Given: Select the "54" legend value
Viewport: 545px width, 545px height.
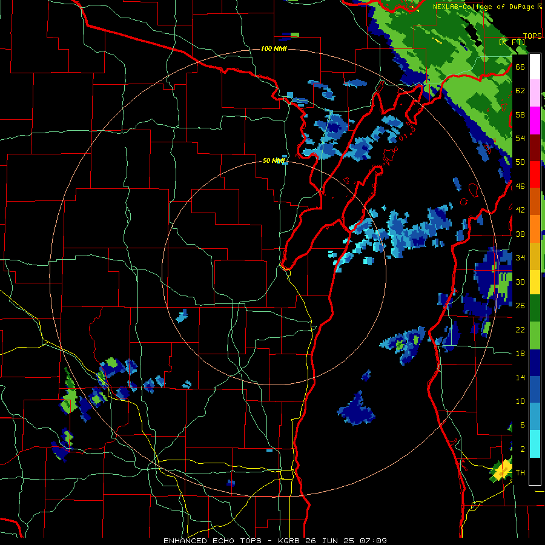Looking at the screenshot, I should tap(520, 138).
